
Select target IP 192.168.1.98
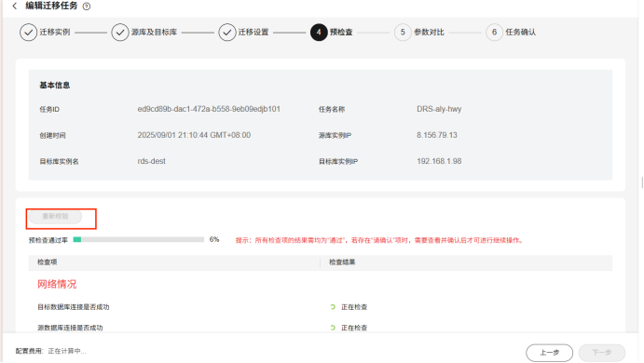pos(439,161)
